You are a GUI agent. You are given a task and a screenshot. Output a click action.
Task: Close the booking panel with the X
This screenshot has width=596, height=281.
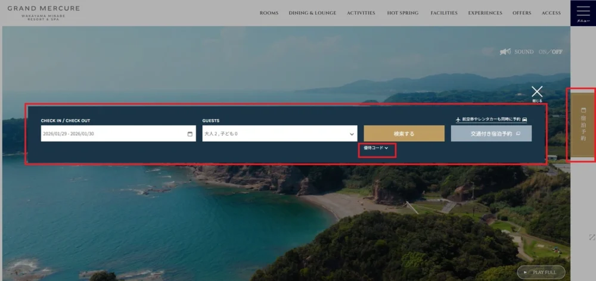coord(537,92)
